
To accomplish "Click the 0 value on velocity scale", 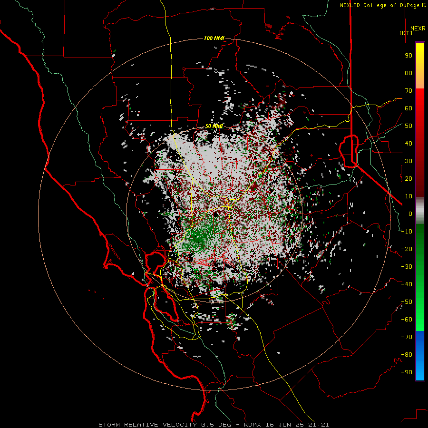I will pos(410,214).
